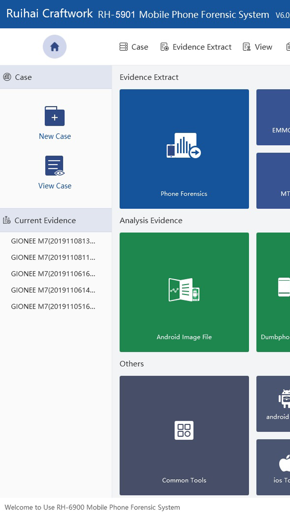The image size is (290, 515).
Task: Open the Dumbphone analysis tile
Action: point(274,292)
